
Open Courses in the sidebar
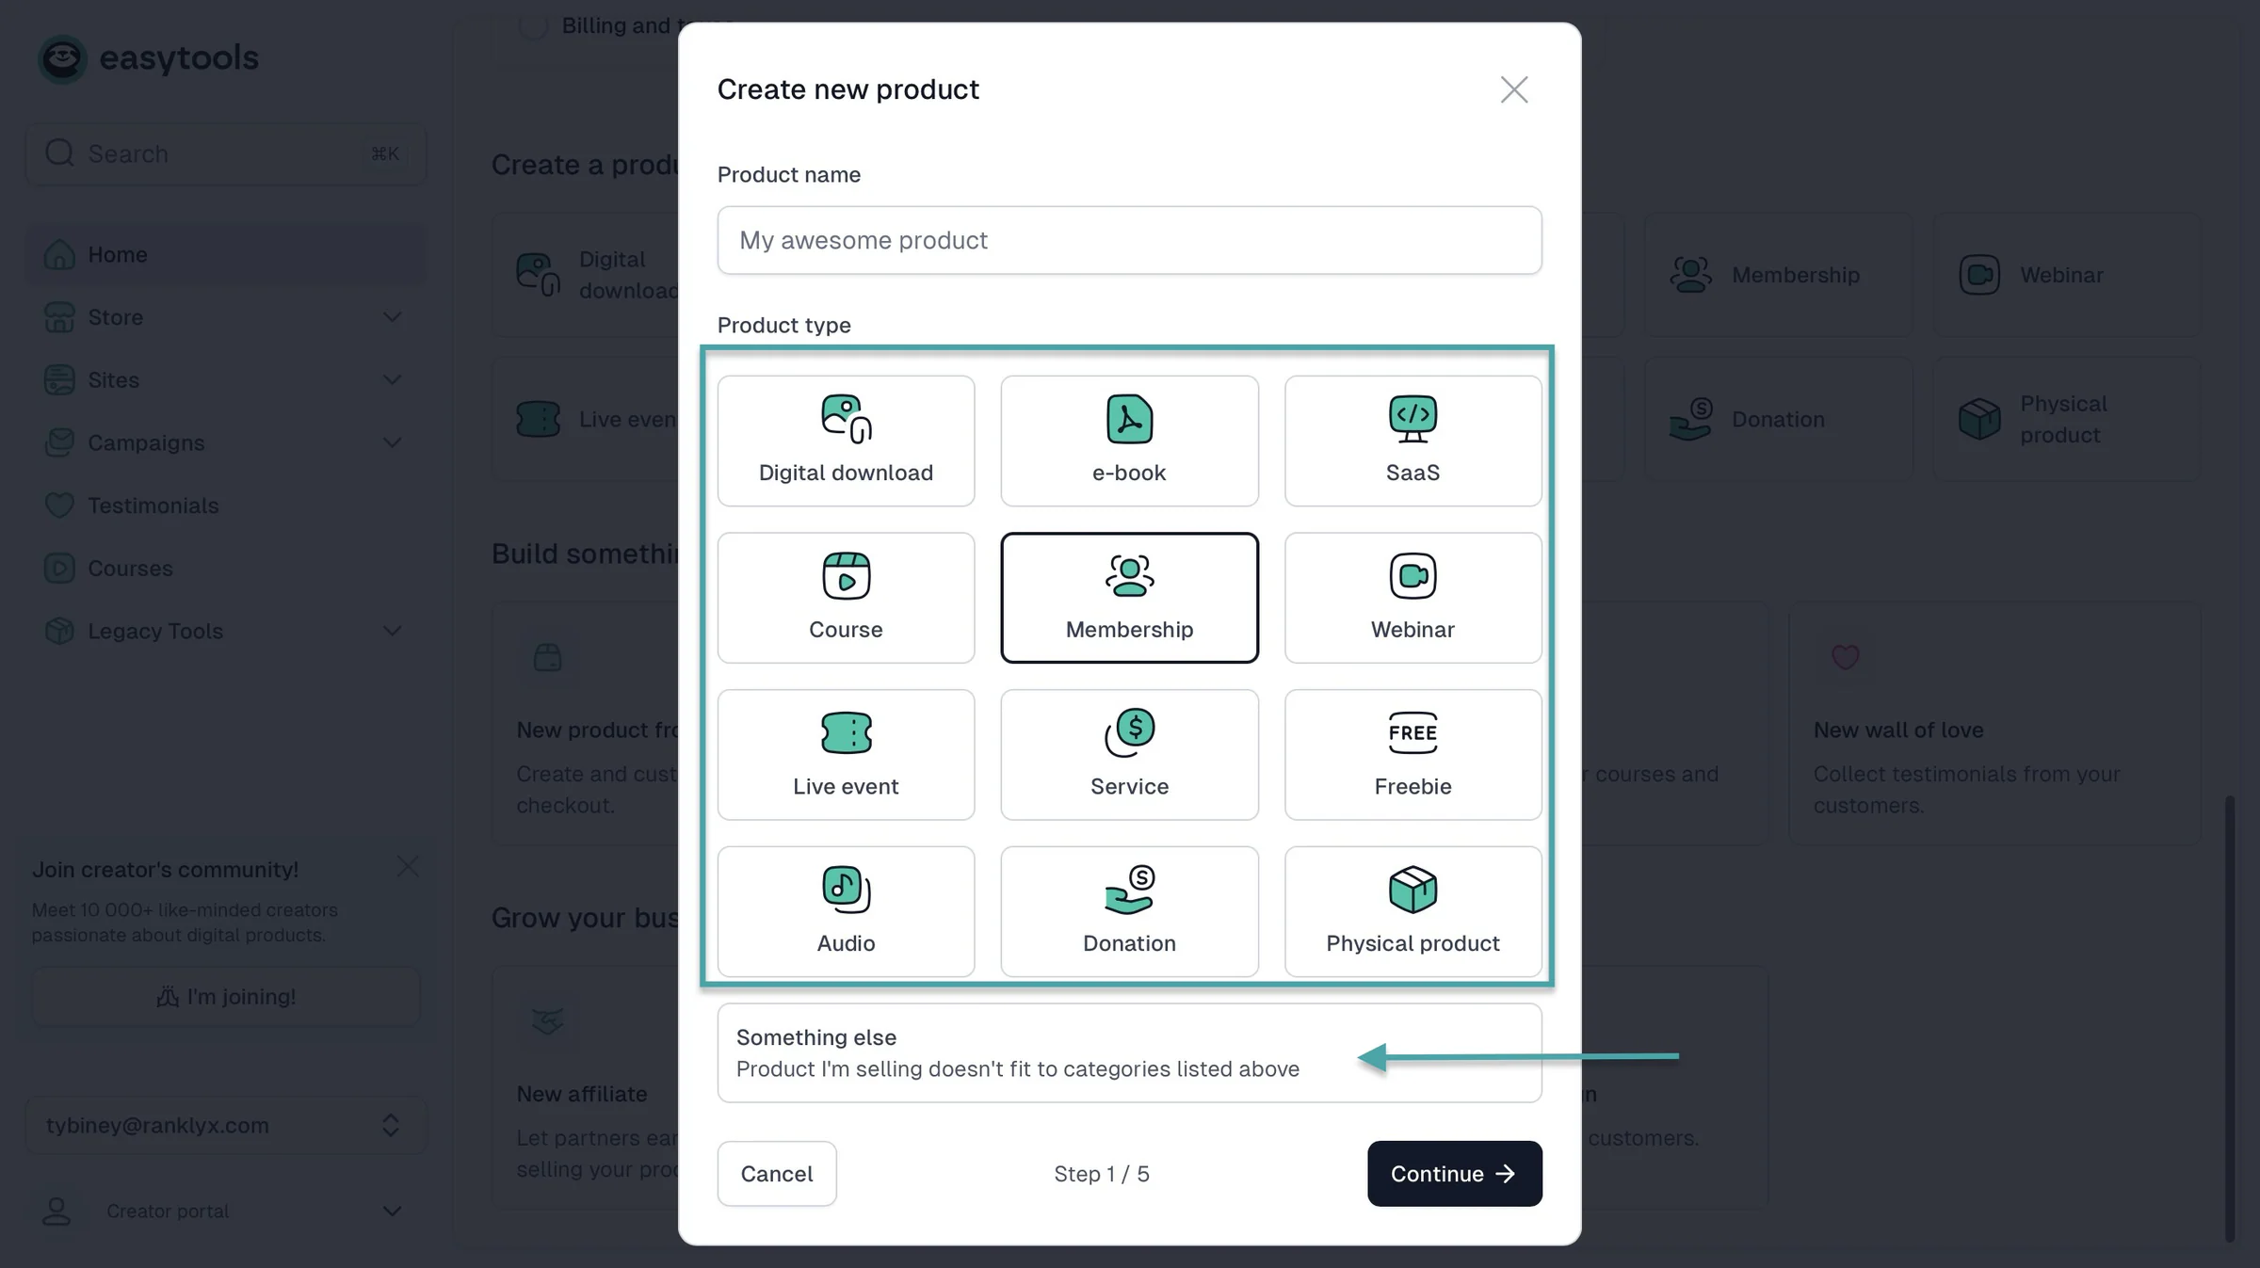tap(226, 568)
